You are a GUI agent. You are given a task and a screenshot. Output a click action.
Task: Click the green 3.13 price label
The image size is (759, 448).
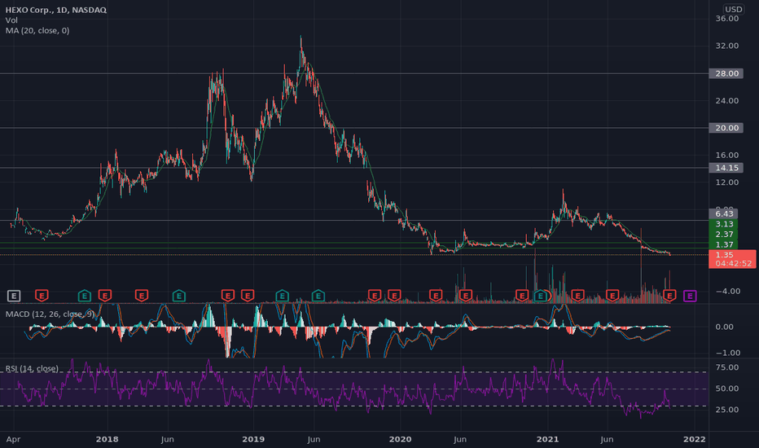[x=724, y=224]
